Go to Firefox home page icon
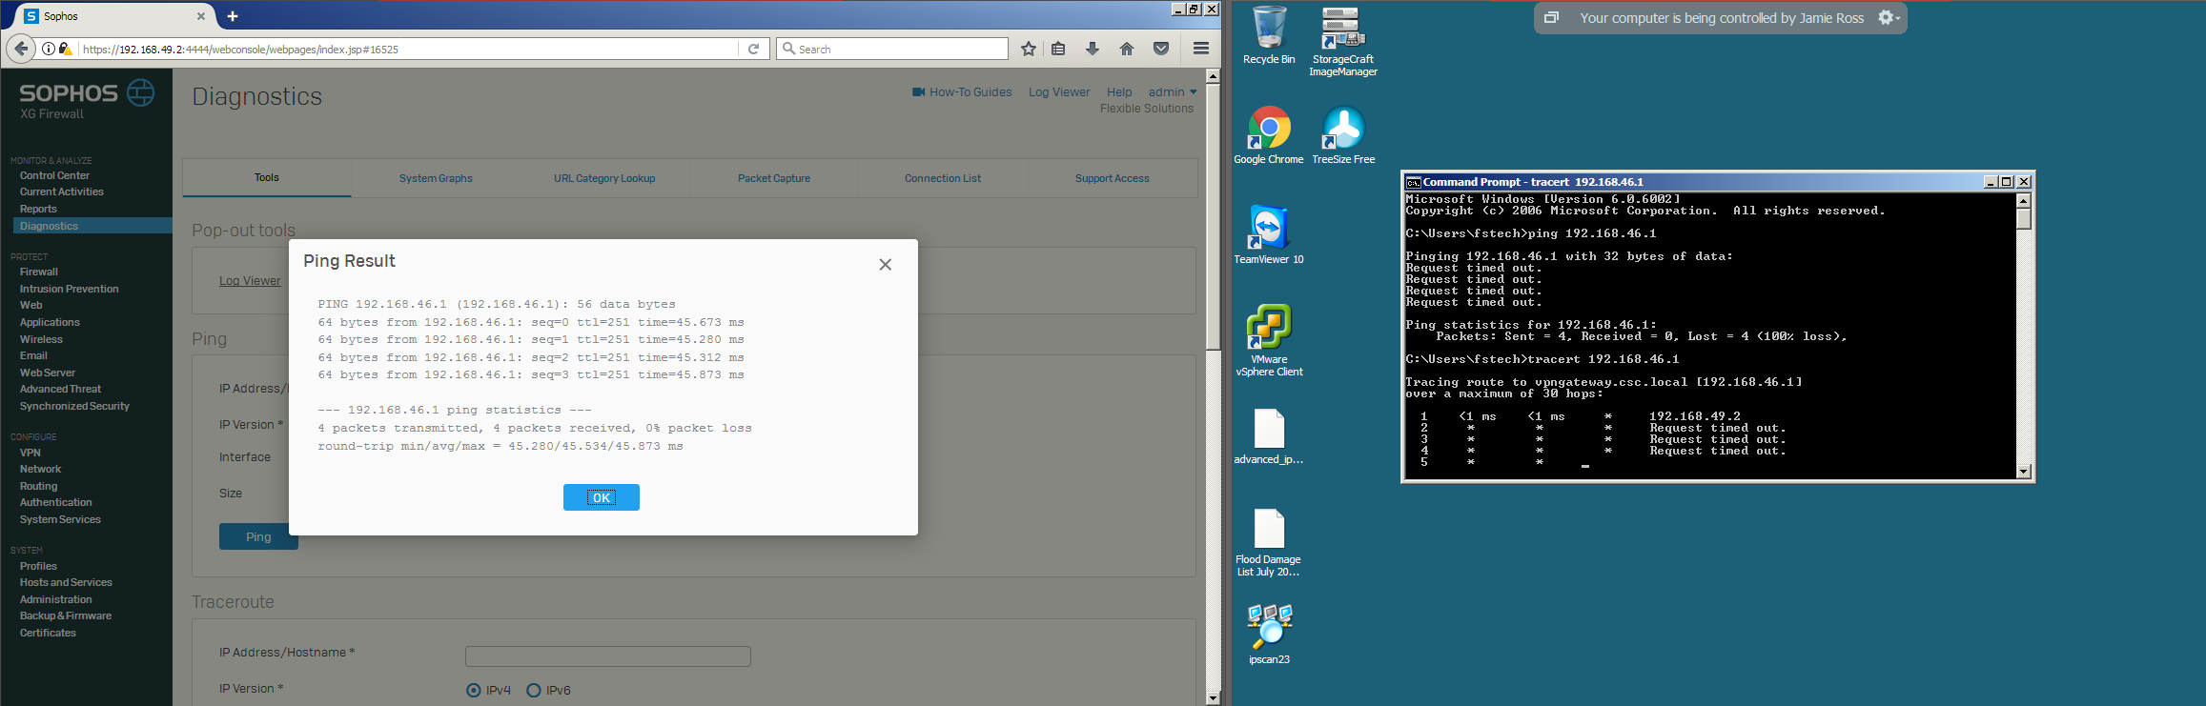The height and width of the screenshot is (706, 2206). point(1126,49)
